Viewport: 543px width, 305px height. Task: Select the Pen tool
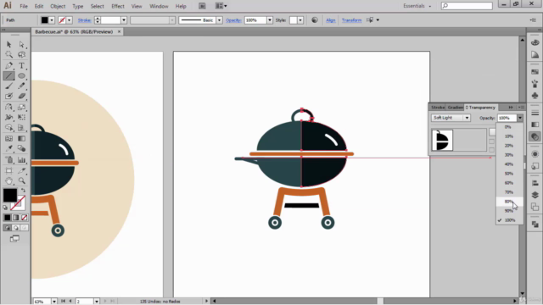pos(9,65)
